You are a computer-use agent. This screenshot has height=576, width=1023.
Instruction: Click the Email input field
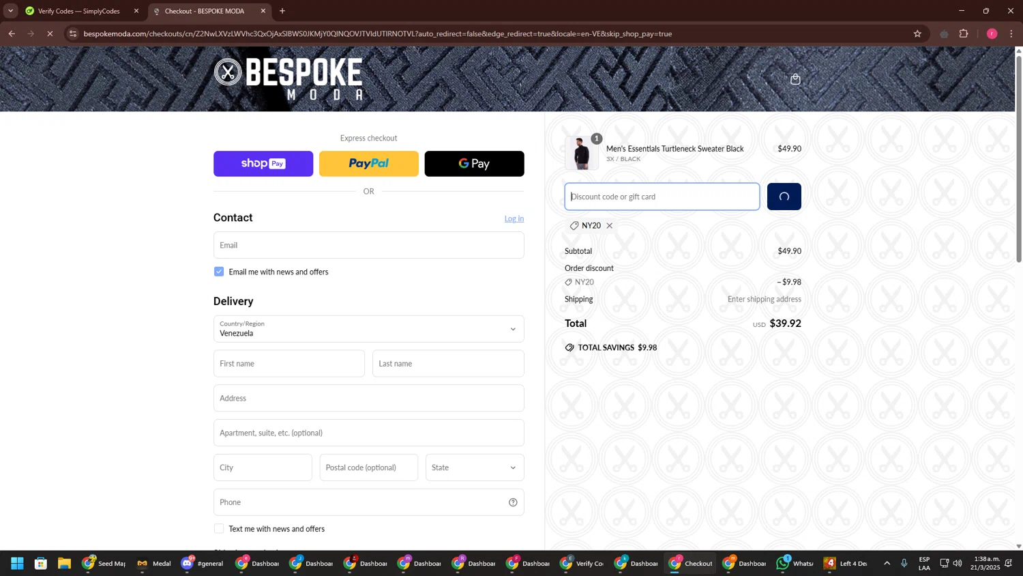tap(368, 245)
